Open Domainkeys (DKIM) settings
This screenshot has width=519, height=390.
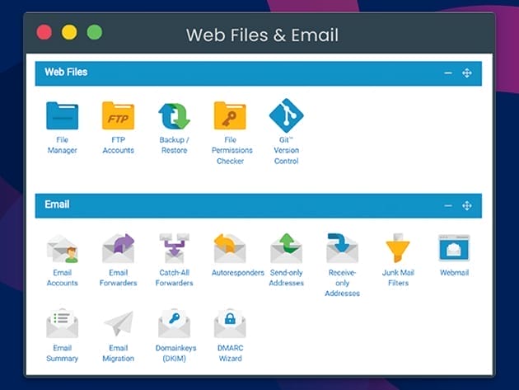174,324
